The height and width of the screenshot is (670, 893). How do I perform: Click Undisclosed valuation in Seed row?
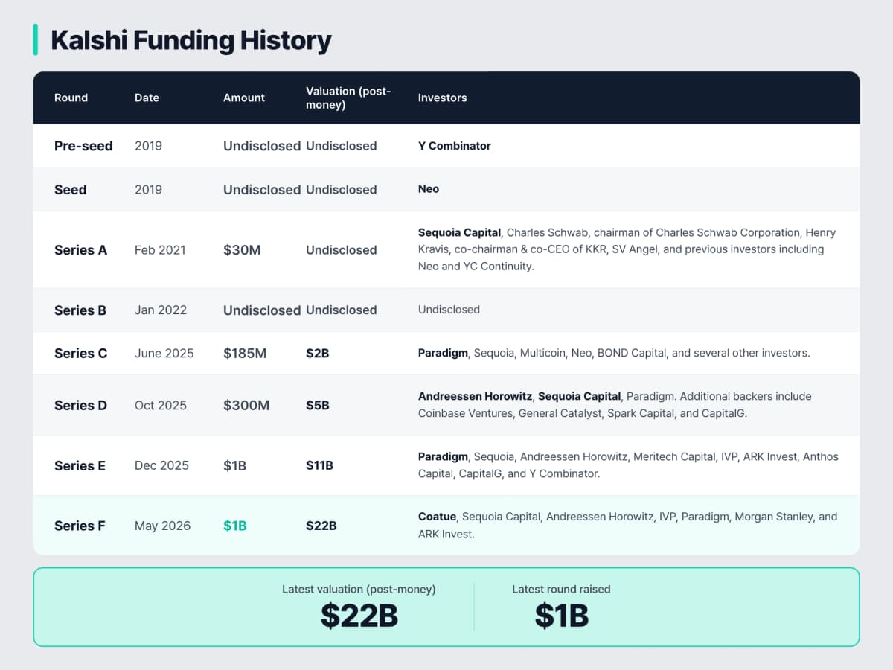342,189
